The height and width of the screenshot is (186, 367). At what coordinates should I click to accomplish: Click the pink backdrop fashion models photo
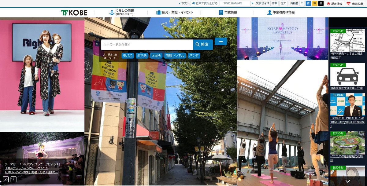[42, 74]
